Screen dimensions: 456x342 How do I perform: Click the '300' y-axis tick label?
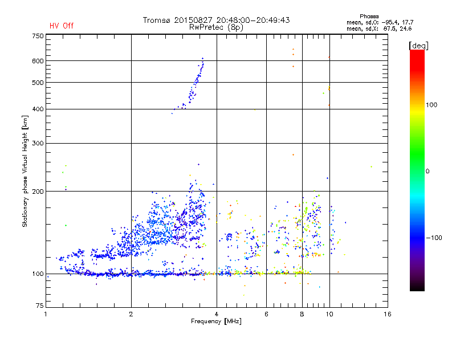point(38,143)
